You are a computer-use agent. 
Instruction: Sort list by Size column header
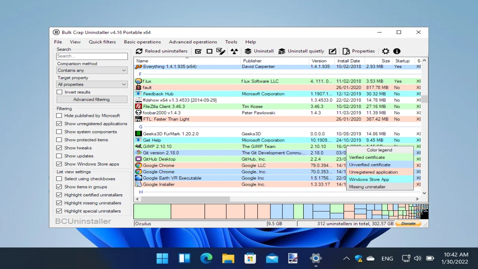coord(378,61)
